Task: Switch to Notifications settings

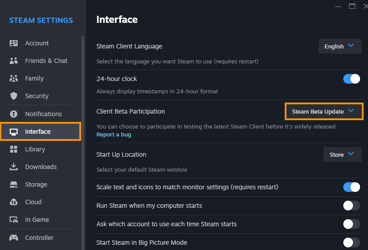Action: click(x=41, y=114)
